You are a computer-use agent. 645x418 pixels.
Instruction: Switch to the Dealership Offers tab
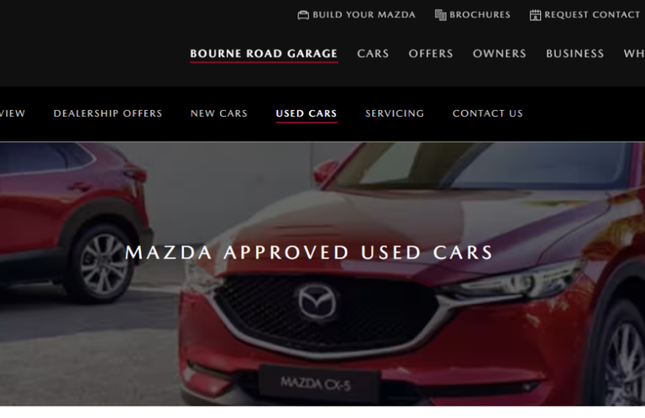click(107, 113)
